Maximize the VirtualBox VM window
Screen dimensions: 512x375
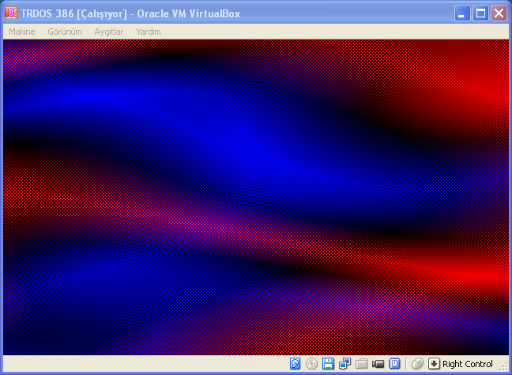(480, 13)
